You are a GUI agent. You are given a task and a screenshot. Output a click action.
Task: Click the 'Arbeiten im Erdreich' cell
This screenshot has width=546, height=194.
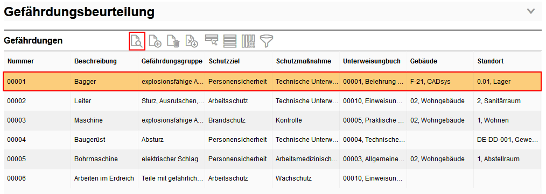(x=104, y=178)
